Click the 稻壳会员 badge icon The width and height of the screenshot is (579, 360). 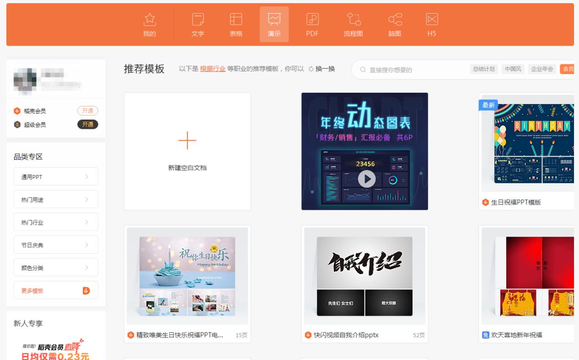17,111
